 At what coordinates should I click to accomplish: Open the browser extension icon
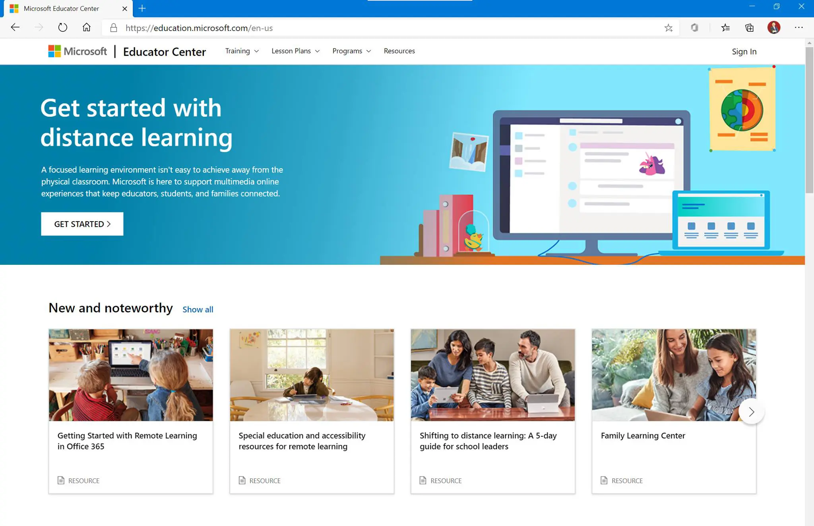pyautogui.click(x=694, y=28)
